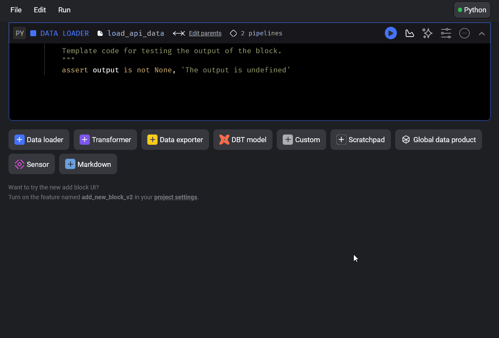Click the Edit parents link
499x338 pixels.
click(205, 33)
